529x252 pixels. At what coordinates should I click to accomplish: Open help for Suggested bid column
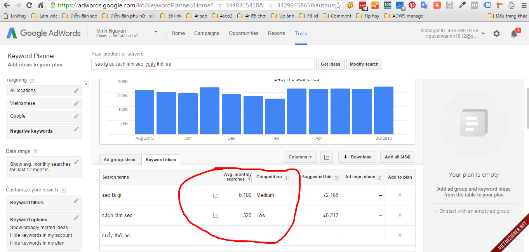(x=336, y=177)
